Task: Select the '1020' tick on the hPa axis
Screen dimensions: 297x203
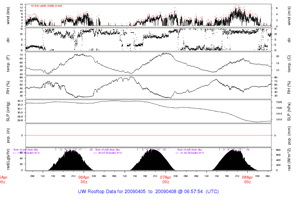Action: (x=279, y=108)
